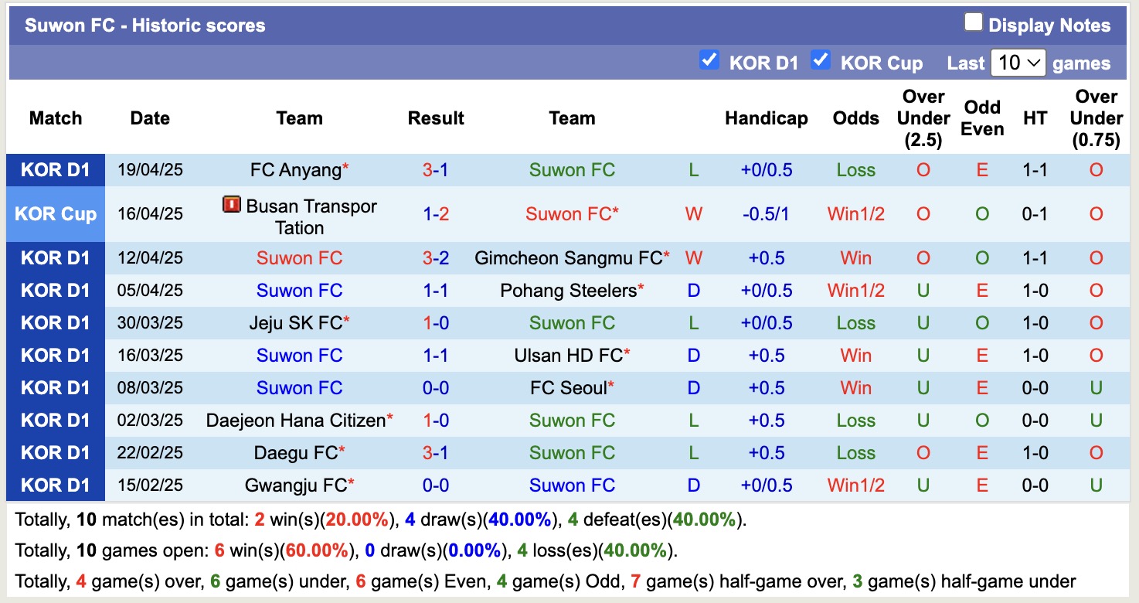Change dropdown value from 10 games

click(x=1018, y=62)
